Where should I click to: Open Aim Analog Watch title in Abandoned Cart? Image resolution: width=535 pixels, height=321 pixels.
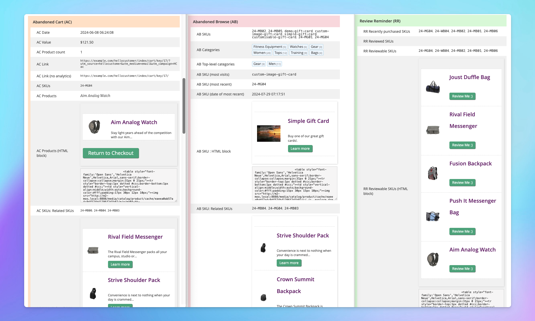pos(134,122)
